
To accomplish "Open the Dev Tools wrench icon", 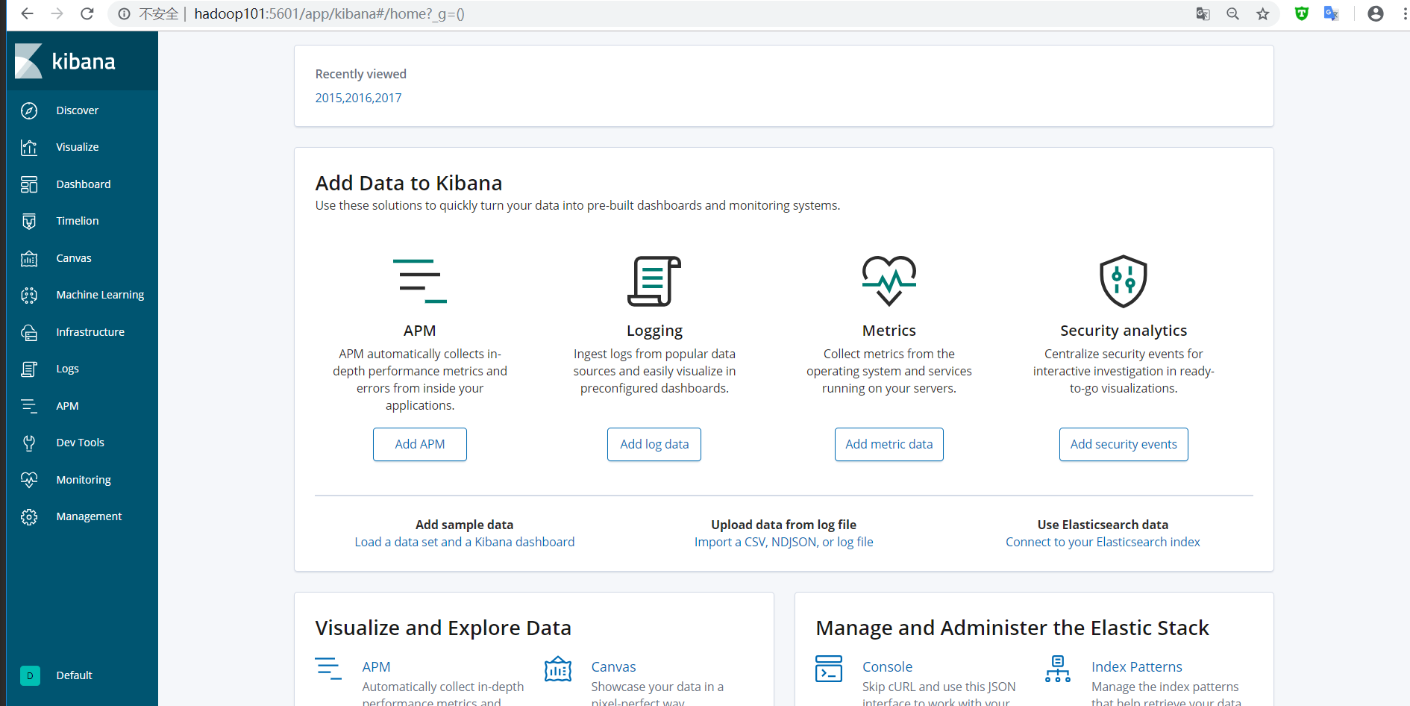I will [x=29, y=443].
